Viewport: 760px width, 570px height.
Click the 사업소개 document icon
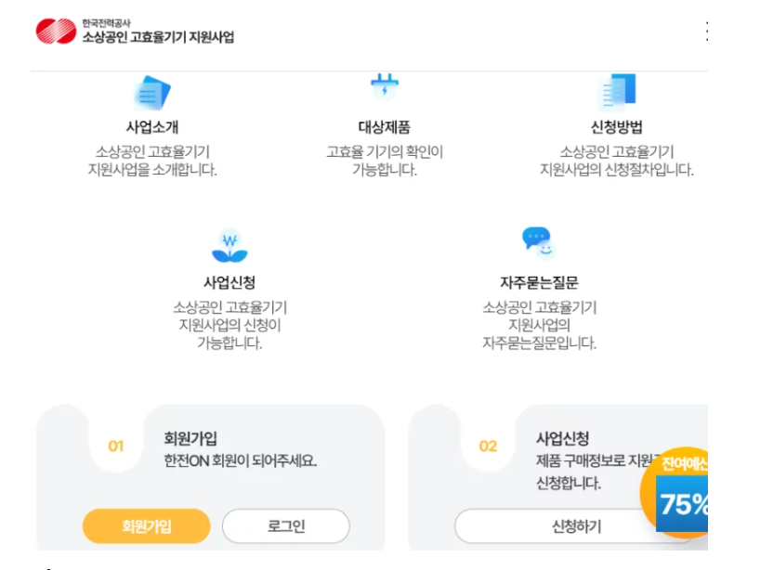point(151,92)
